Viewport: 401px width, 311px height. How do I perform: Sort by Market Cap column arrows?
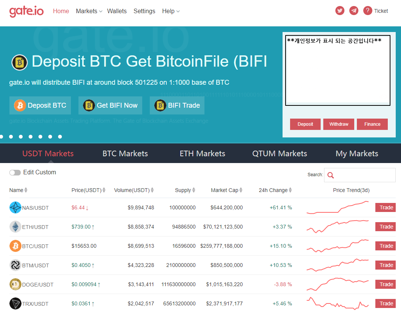[241, 190]
